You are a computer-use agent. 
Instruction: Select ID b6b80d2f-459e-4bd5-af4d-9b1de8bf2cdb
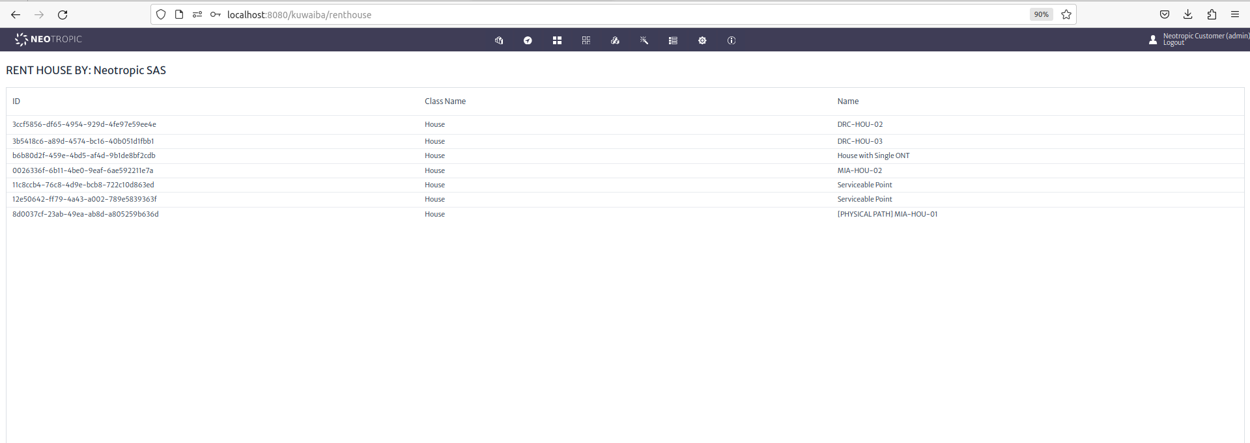pyautogui.click(x=84, y=155)
